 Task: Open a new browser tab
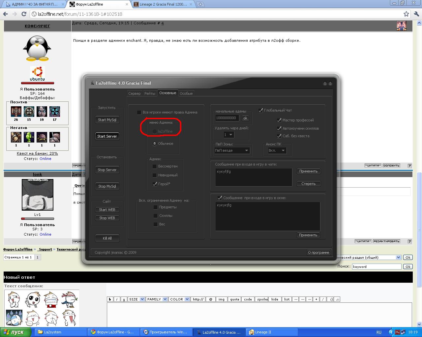click(200, 4)
